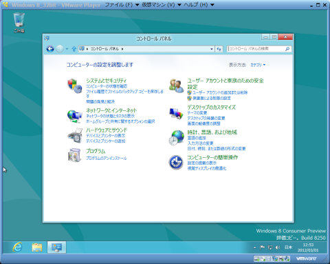Viewport: 330px width, 264px height.
Task: Click the User Accounts people icon
Action: (176, 85)
